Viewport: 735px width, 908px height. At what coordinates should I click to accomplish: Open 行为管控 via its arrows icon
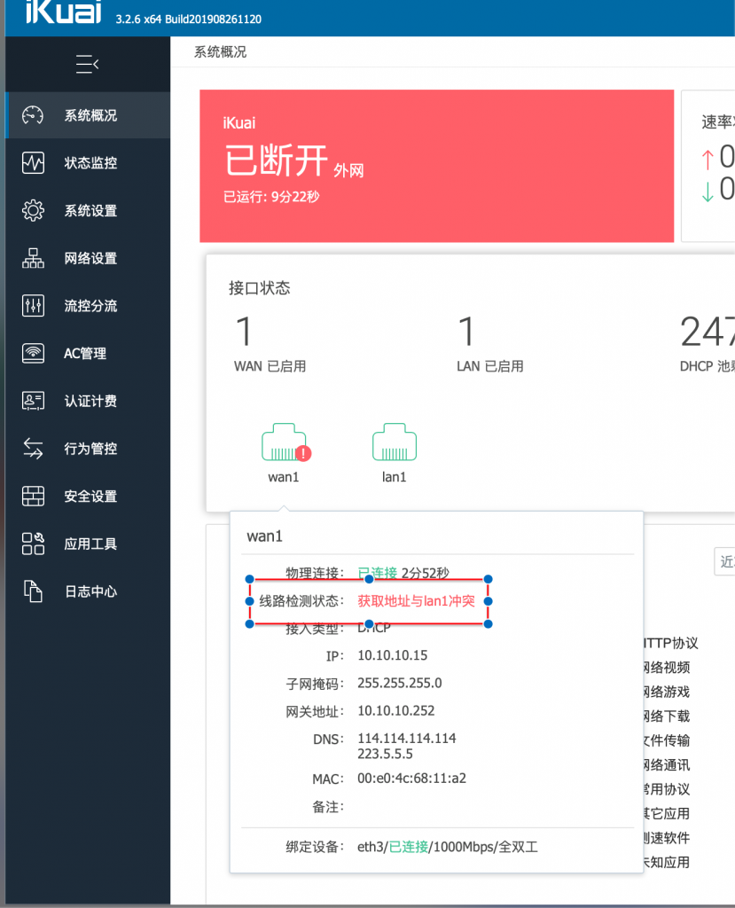[x=33, y=448]
